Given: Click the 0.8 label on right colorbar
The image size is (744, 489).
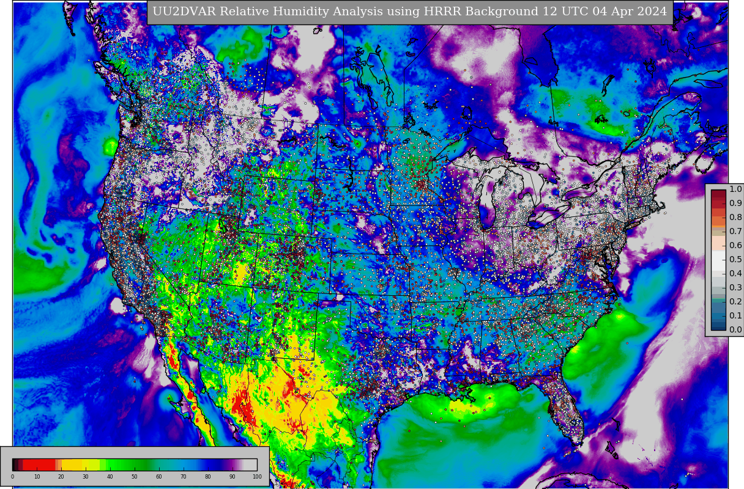Looking at the screenshot, I should [735, 218].
